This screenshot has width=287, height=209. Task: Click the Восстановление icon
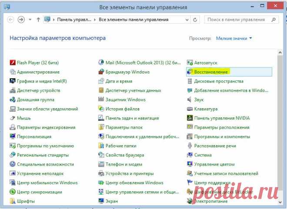(190, 72)
